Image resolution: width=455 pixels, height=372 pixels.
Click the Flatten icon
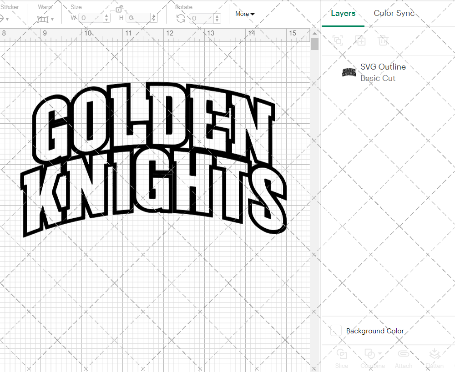click(435, 354)
